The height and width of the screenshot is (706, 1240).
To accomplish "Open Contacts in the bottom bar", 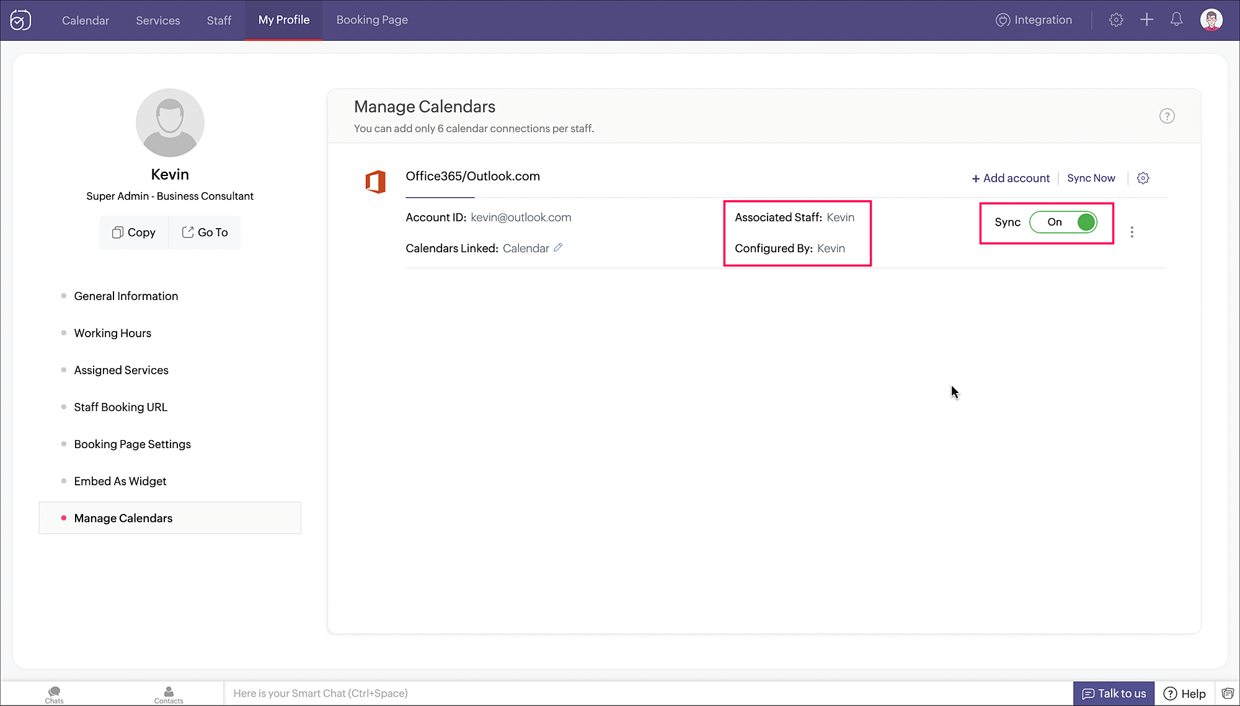I will pos(169,694).
